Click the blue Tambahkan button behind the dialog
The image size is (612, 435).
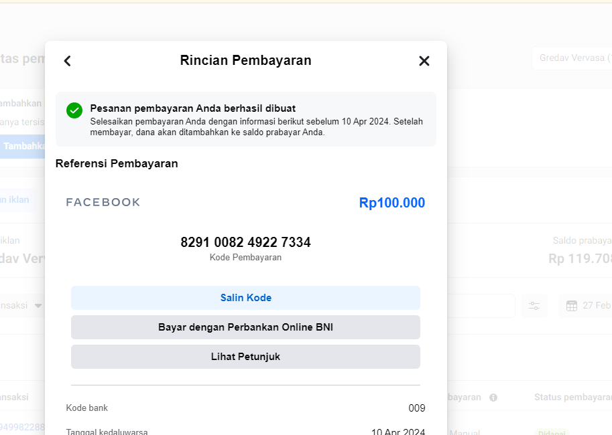[x=23, y=146]
